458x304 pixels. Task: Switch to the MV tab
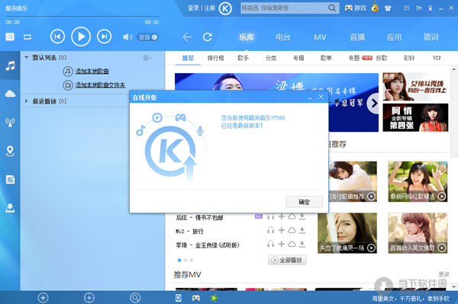tap(320, 37)
